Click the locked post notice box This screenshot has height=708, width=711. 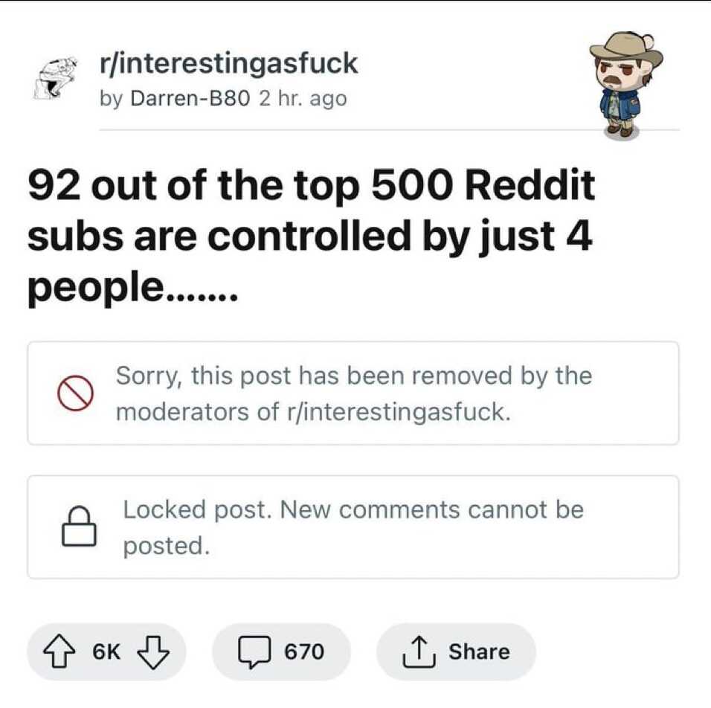(x=353, y=527)
